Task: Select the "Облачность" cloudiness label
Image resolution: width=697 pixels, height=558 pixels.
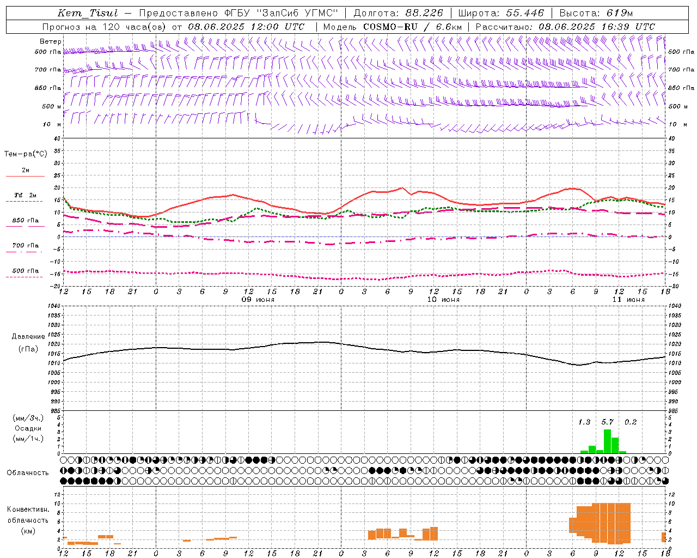Action: [28, 473]
